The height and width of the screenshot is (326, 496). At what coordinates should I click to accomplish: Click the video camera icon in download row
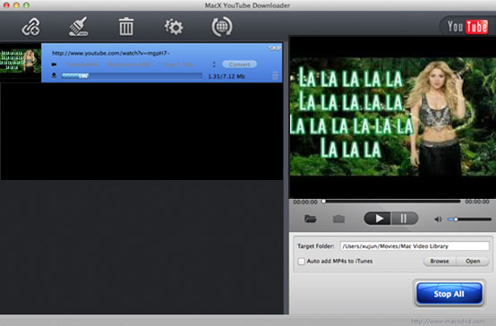coord(54,64)
